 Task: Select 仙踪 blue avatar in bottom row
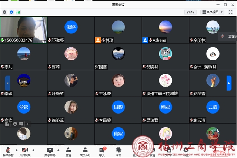pyautogui.click(x=118, y=134)
